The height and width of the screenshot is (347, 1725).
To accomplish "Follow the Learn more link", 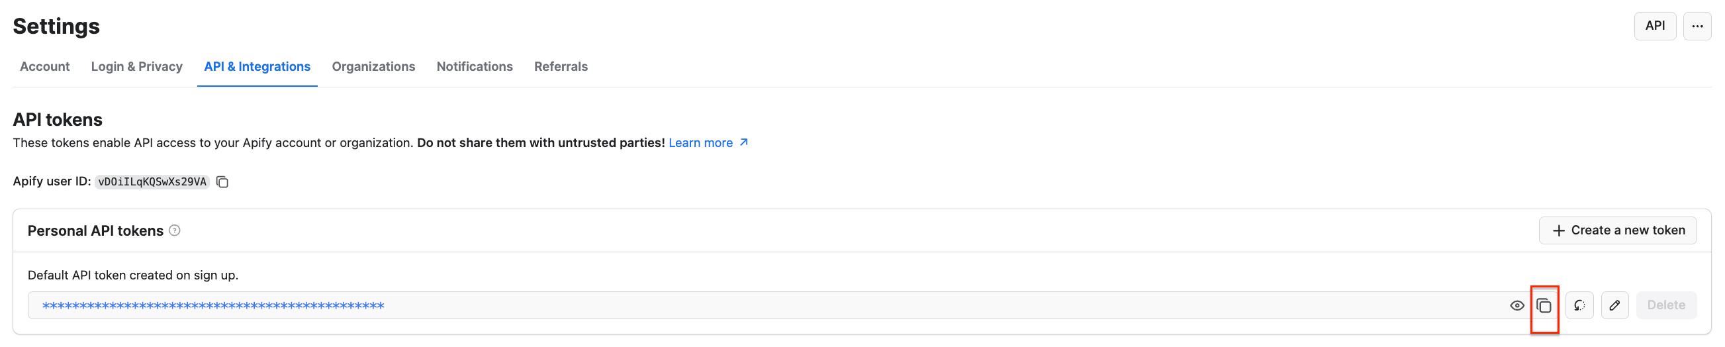I will coord(700,142).
